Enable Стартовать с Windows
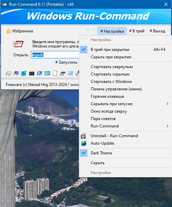The width and height of the screenshot is (172, 207). (125, 82)
